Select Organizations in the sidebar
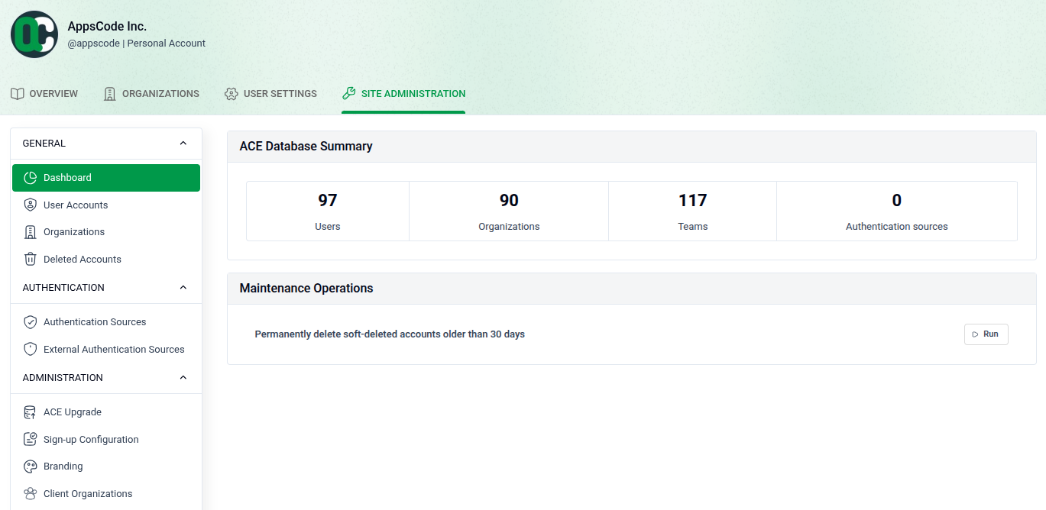1046x510 pixels. 74,231
